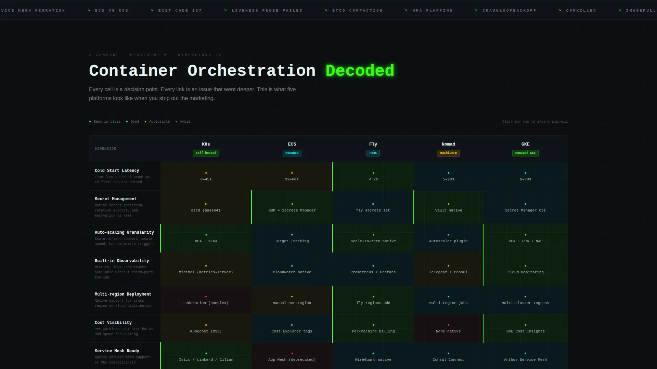Click the GKE Cost Insights cell

[525, 328]
